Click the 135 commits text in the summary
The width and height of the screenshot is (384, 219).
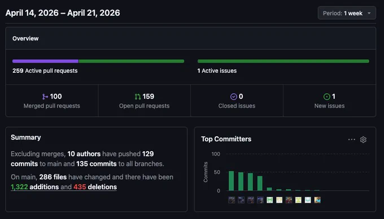96,164
